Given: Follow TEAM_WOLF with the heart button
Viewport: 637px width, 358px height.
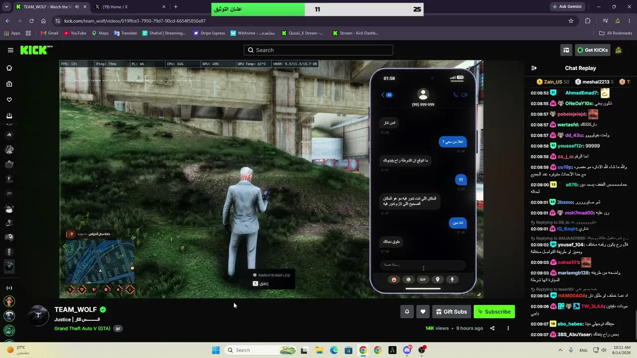Looking at the screenshot, I should pyautogui.click(x=423, y=312).
